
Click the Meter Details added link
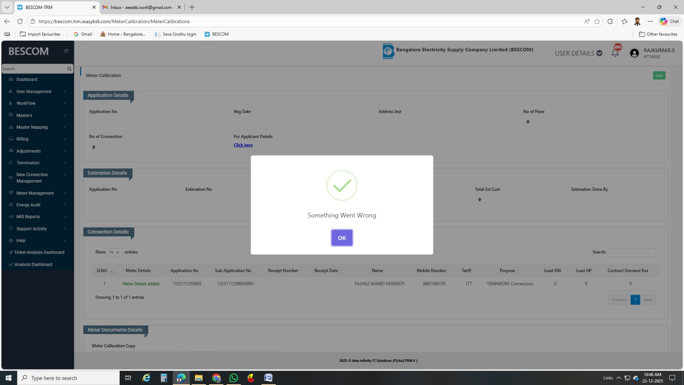141,284
